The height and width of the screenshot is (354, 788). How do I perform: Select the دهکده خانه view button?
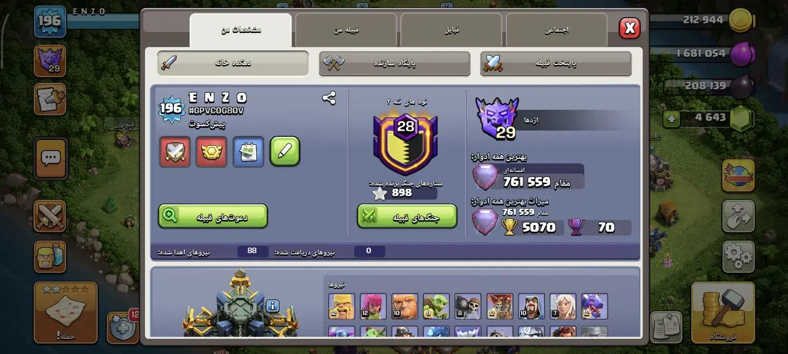pos(233,63)
